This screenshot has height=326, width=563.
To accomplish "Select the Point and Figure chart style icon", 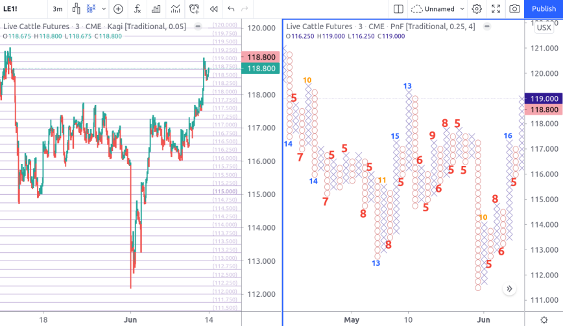I will [91, 8].
